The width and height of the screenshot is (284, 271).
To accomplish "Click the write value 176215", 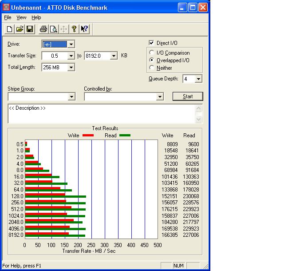I will point(170,209).
